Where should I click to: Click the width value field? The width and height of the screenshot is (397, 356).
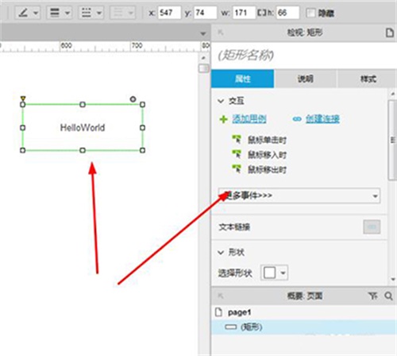244,13
